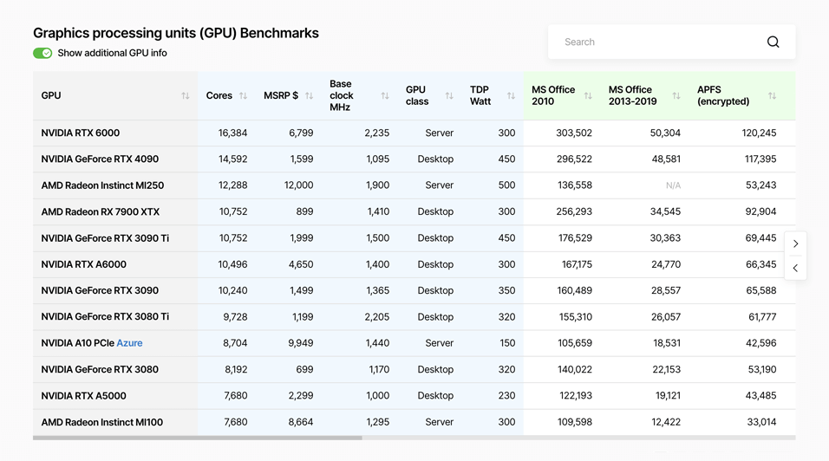Select NVIDIA GeForce RTX 4090 row name
The image size is (829, 461).
pyautogui.click(x=100, y=159)
